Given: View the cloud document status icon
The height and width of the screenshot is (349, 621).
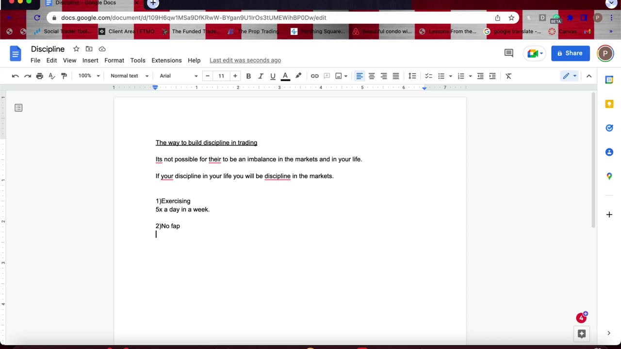Looking at the screenshot, I should [x=102, y=49].
